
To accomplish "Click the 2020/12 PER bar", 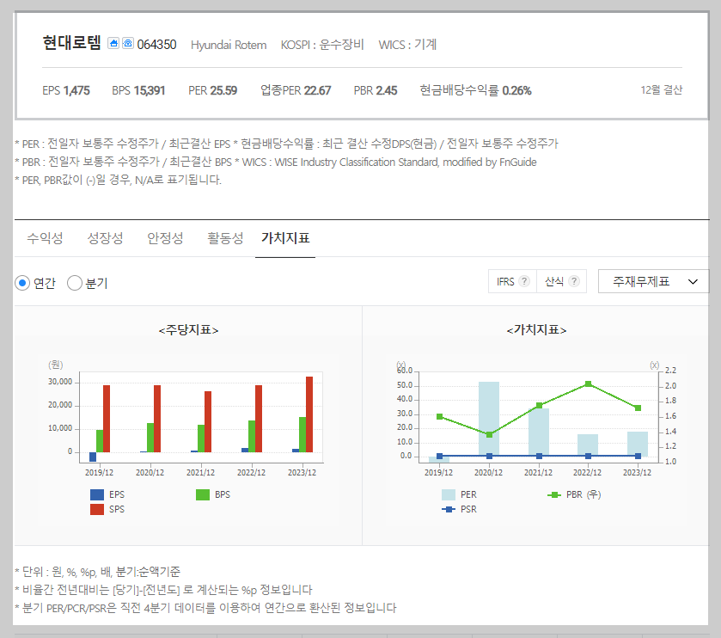I will tap(489, 419).
